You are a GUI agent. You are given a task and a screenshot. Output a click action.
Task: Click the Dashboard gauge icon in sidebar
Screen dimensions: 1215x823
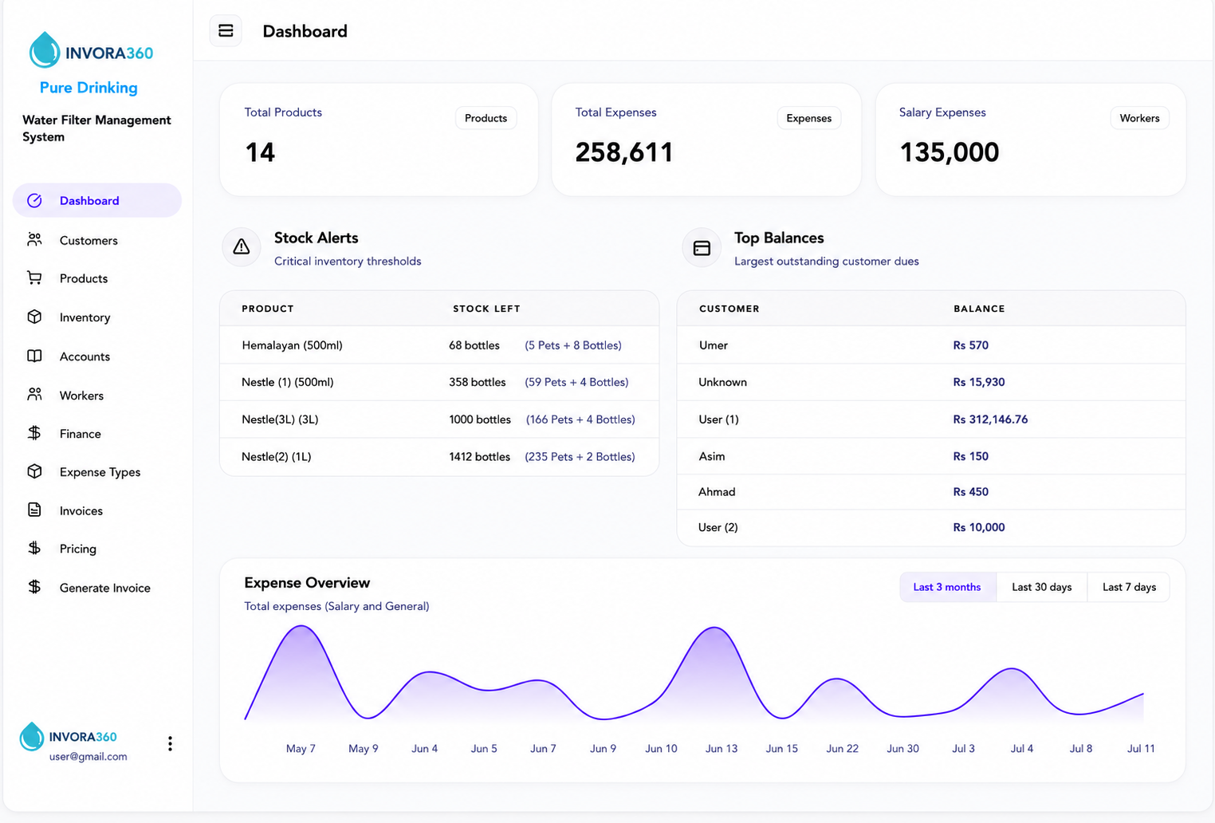(34, 200)
